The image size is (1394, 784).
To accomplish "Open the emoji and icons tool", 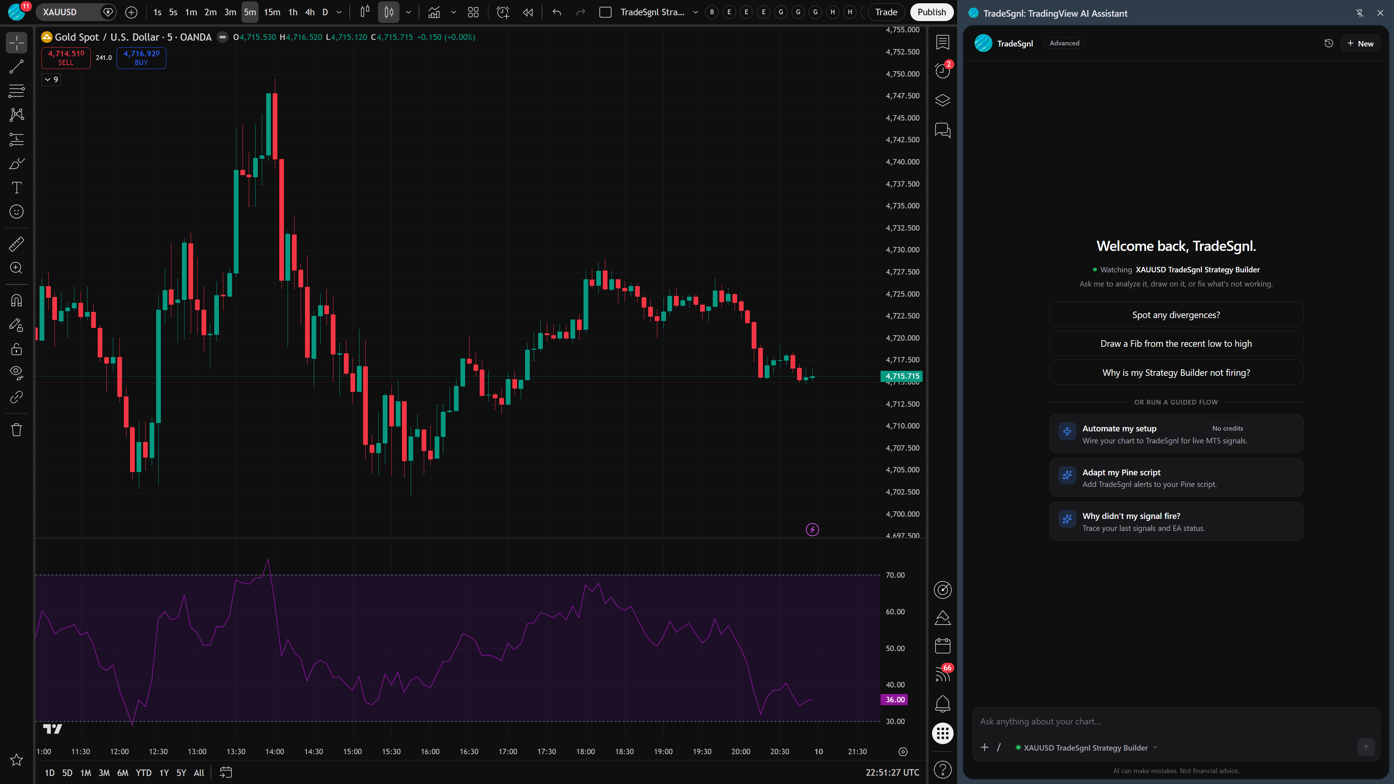I will (16, 212).
